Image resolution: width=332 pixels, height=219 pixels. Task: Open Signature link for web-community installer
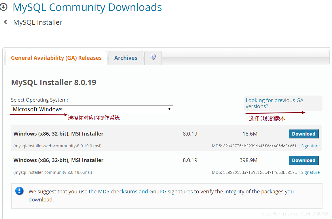(x=310, y=146)
